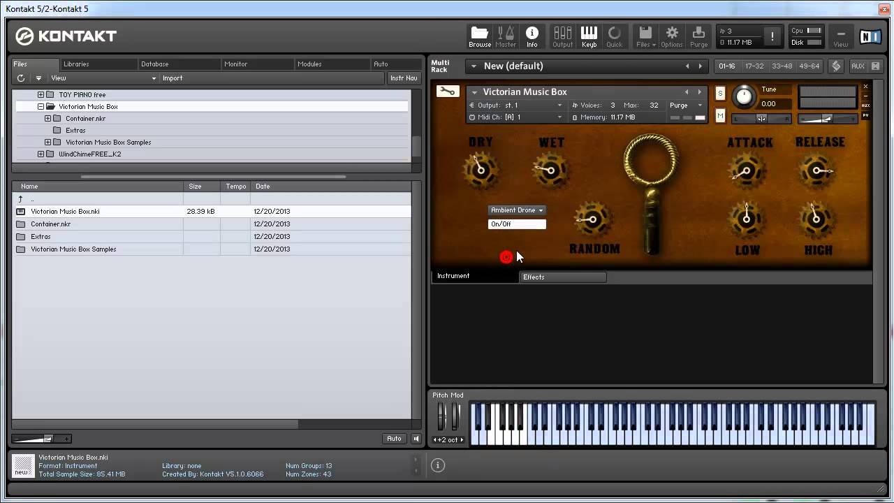Expand the Container.nkr tree folder
This screenshot has width=894, height=503.
tap(47, 119)
